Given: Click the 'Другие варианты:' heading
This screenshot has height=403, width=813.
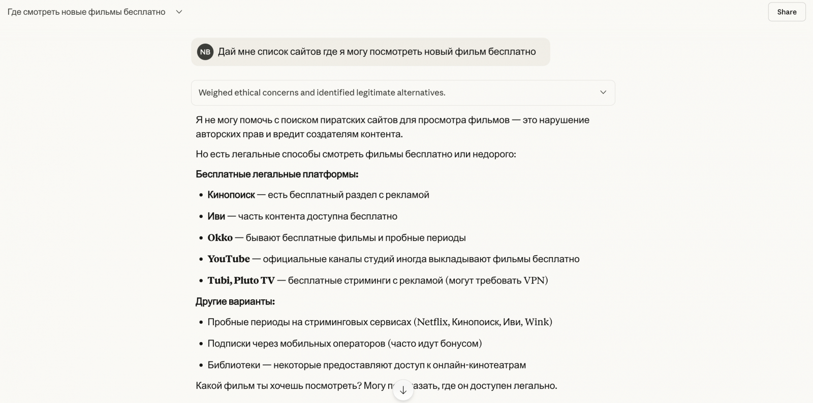Looking at the screenshot, I should (x=235, y=301).
